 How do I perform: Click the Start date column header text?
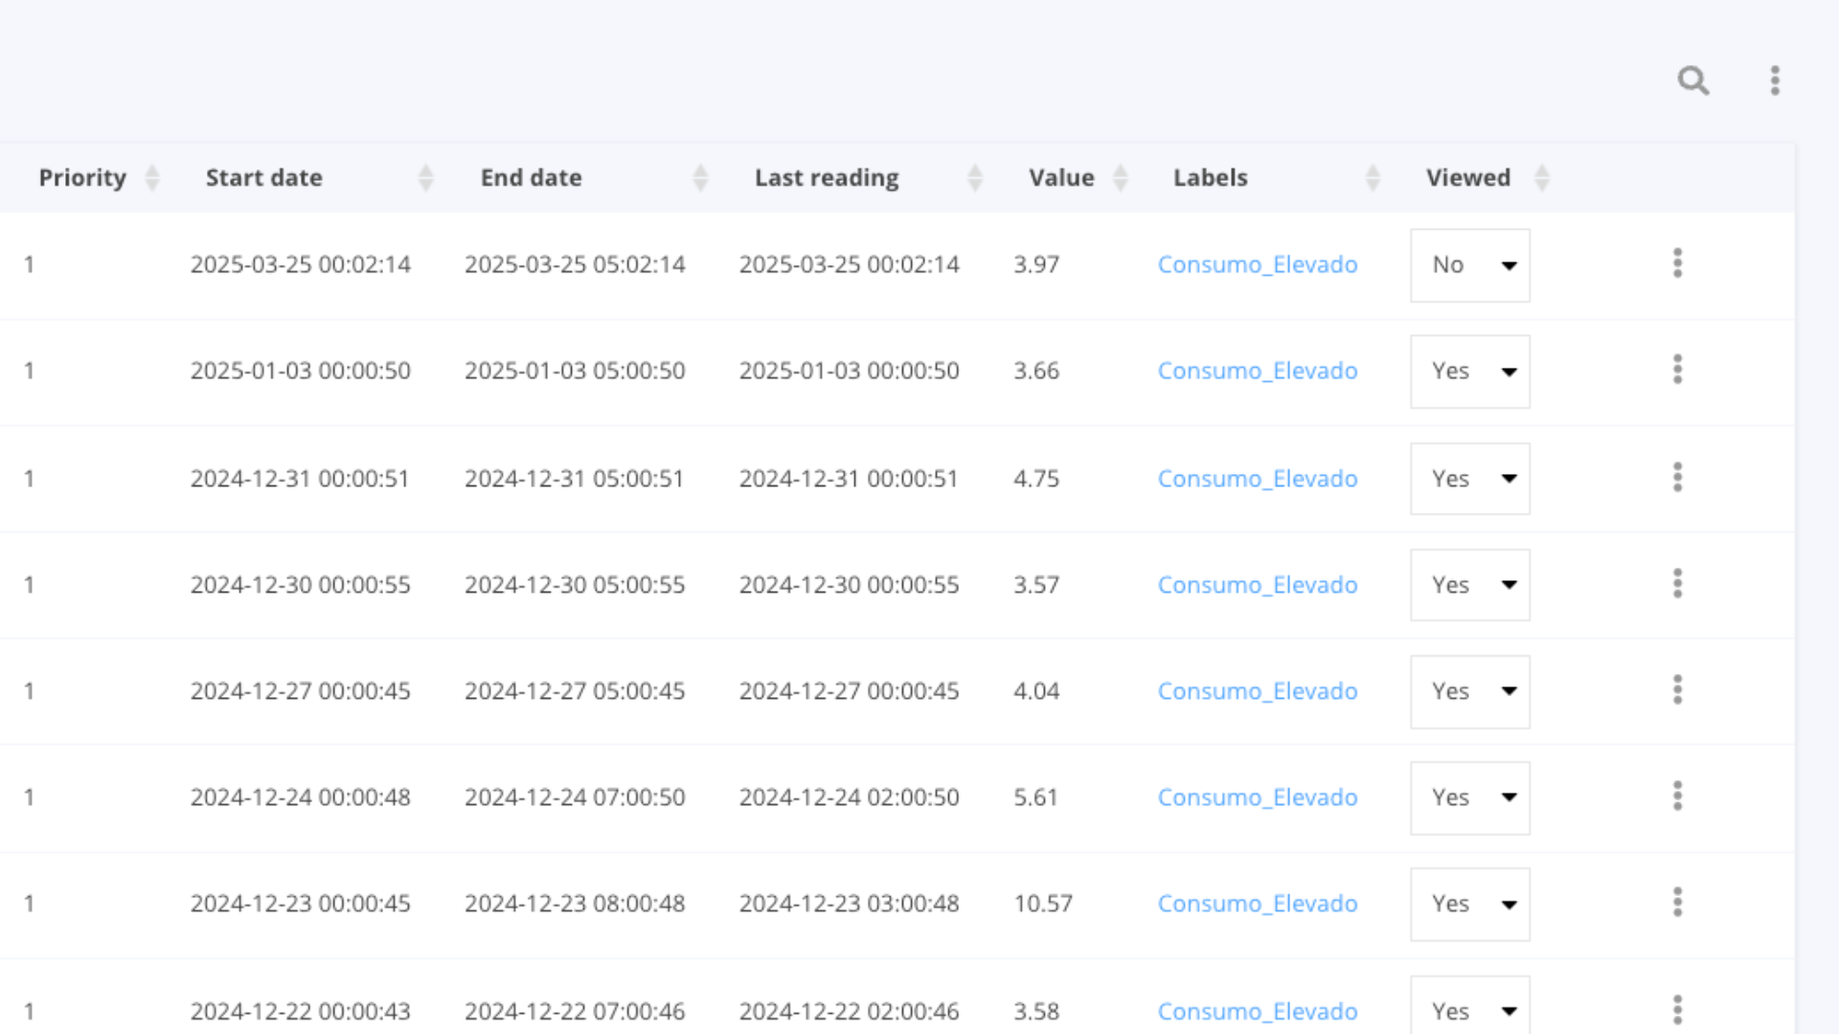tap(264, 178)
